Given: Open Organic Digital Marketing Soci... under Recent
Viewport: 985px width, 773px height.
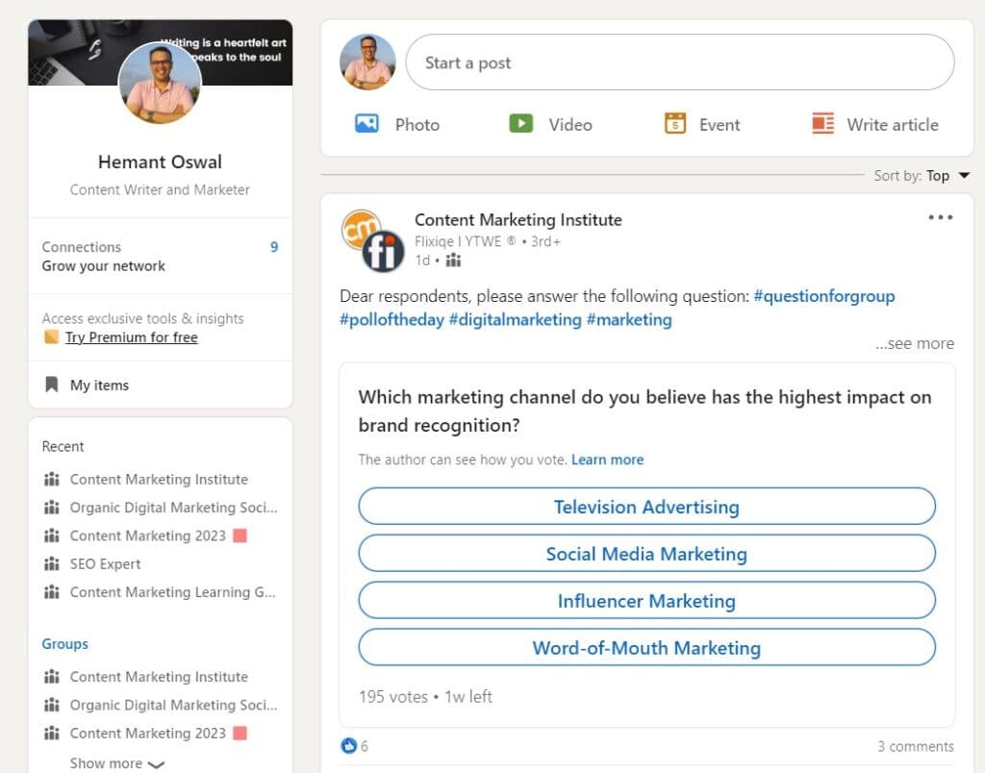Looking at the screenshot, I should [x=173, y=508].
